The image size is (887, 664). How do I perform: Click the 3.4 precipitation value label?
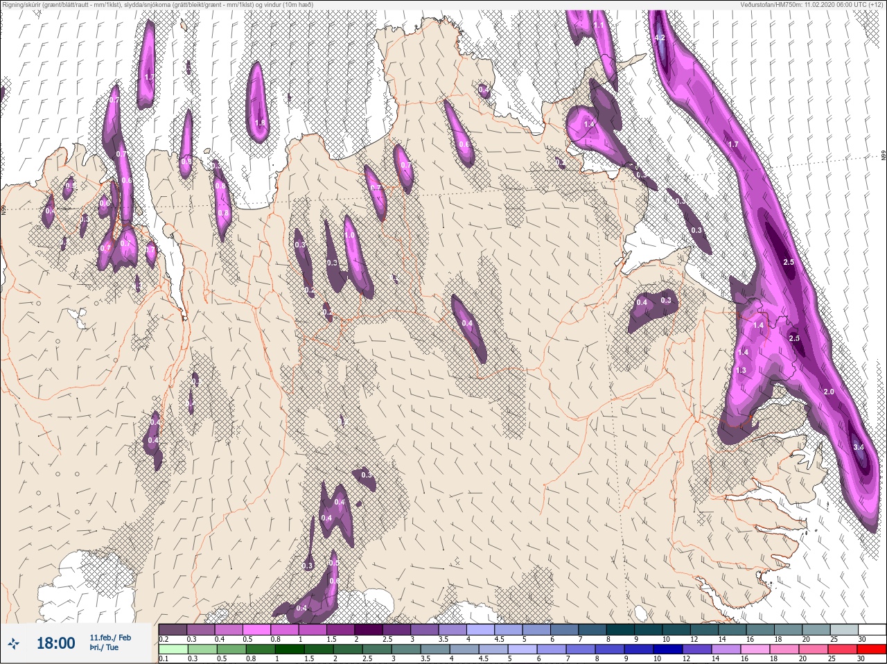click(859, 447)
